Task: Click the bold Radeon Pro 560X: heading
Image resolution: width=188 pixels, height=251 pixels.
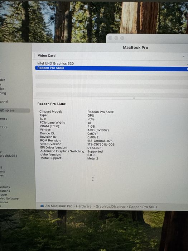Action: [x=52, y=104]
